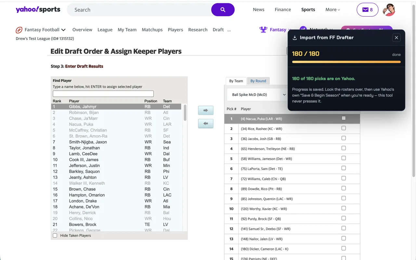Viewport: 416px width, 260px height.
Task: Expand the More menu in top navigation
Action: (333, 10)
